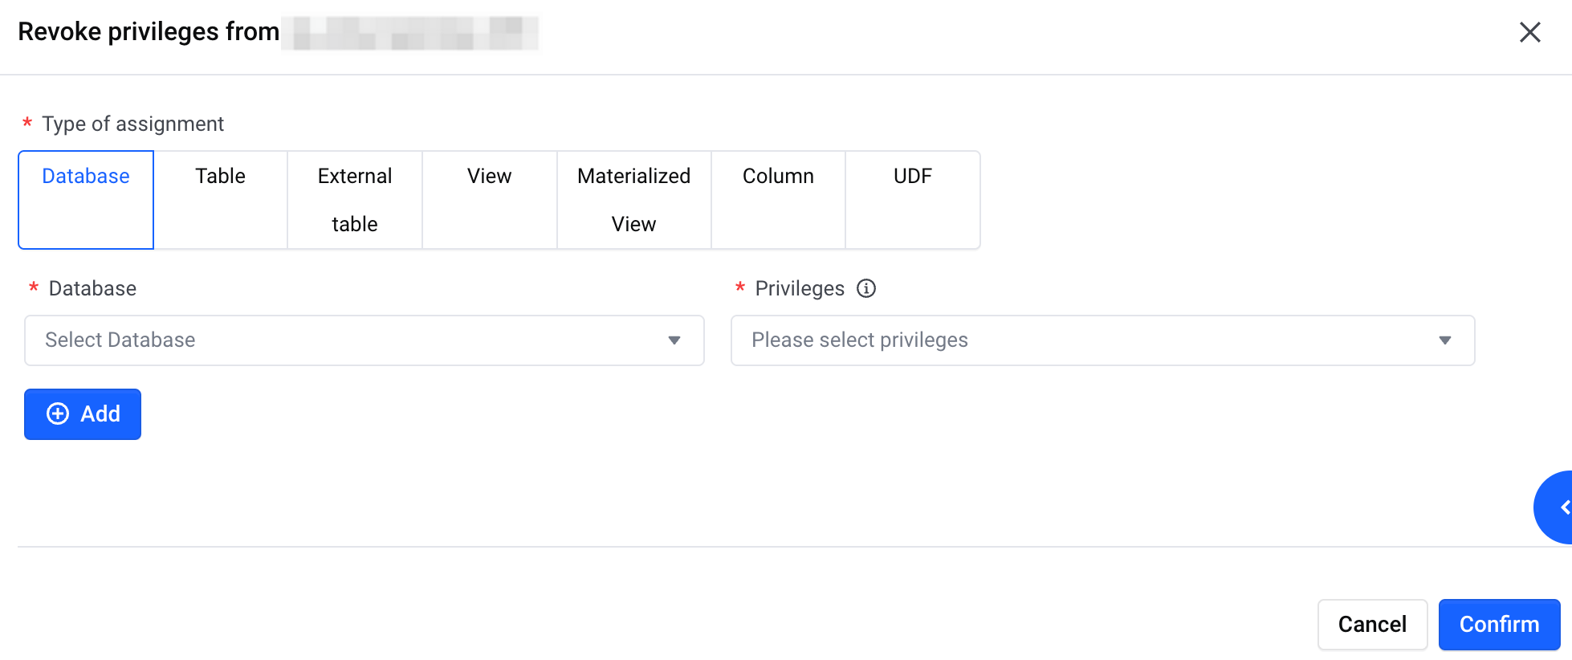Image resolution: width=1572 pixels, height=660 pixels.
Task: Cancel the revoke operation
Action: point(1372,625)
